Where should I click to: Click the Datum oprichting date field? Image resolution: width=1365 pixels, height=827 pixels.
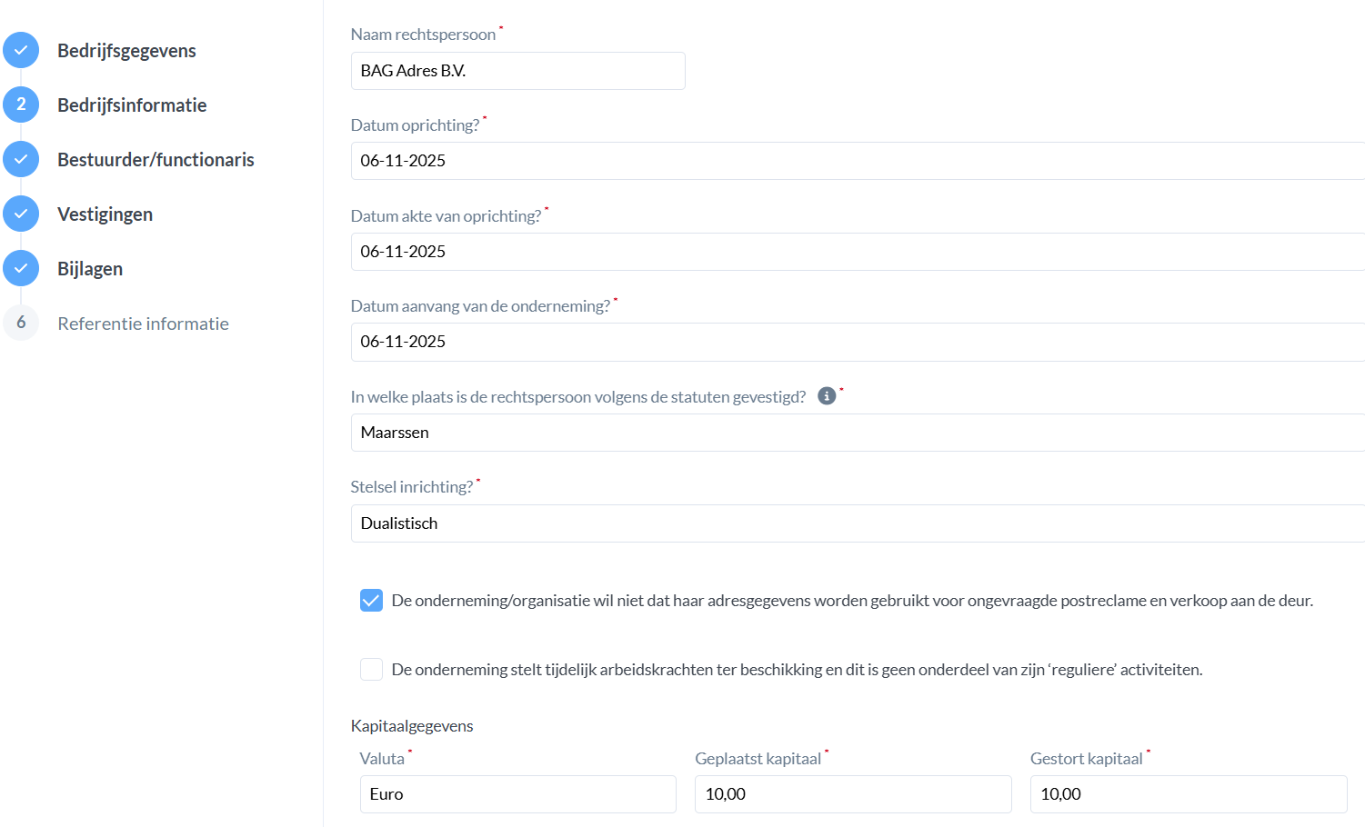tap(857, 161)
